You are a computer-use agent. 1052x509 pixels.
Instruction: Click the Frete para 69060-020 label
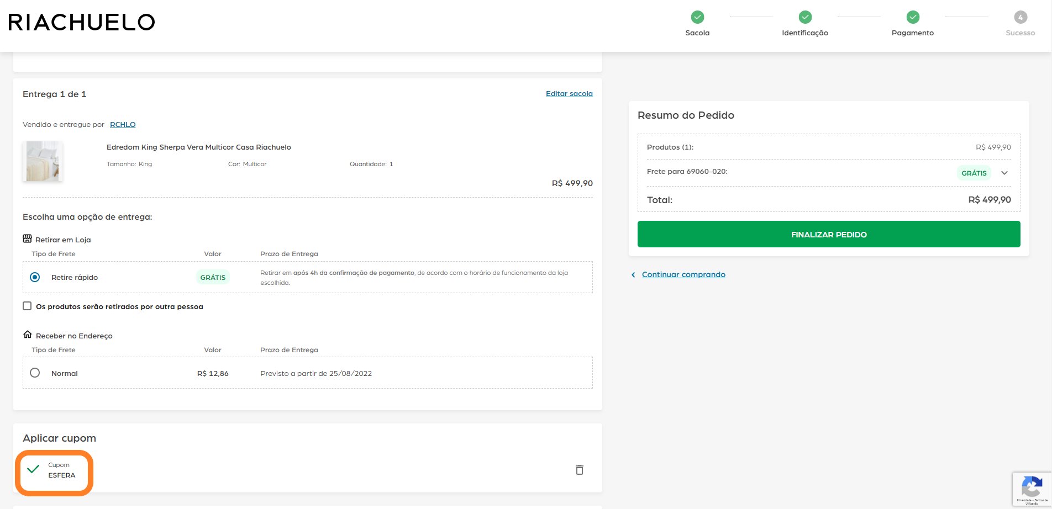pyautogui.click(x=687, y=172)
